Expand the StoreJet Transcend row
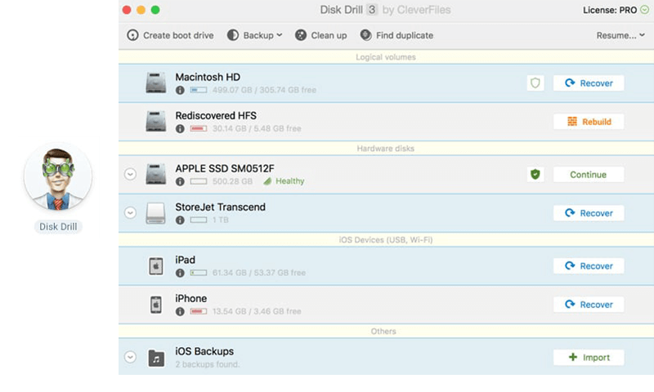This screenshot has height=392, width=654. 130,213
